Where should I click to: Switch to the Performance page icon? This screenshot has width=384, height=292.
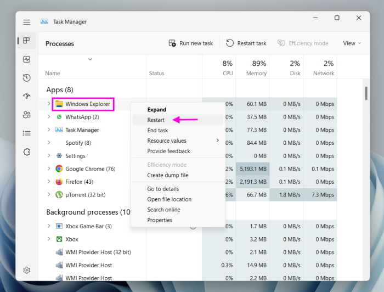click(26, 59)
